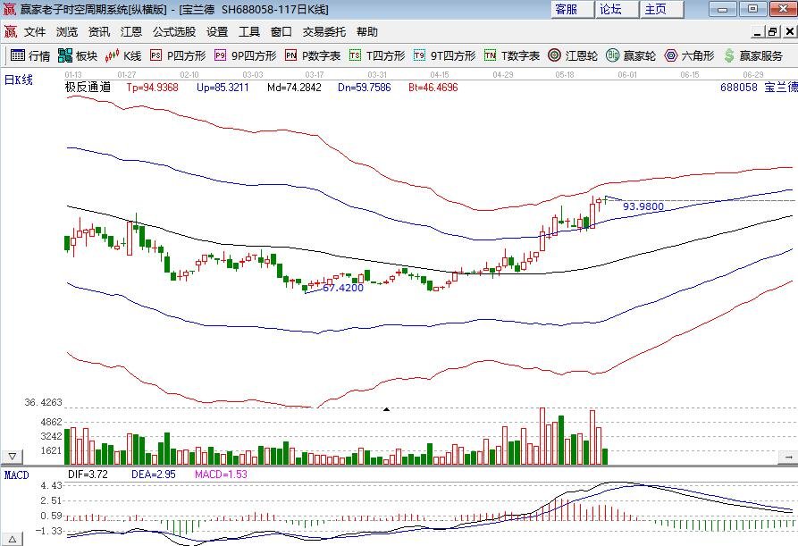Click the 客服 customer service button
This screenshot has width=798, height=546.
pos(572,9)
